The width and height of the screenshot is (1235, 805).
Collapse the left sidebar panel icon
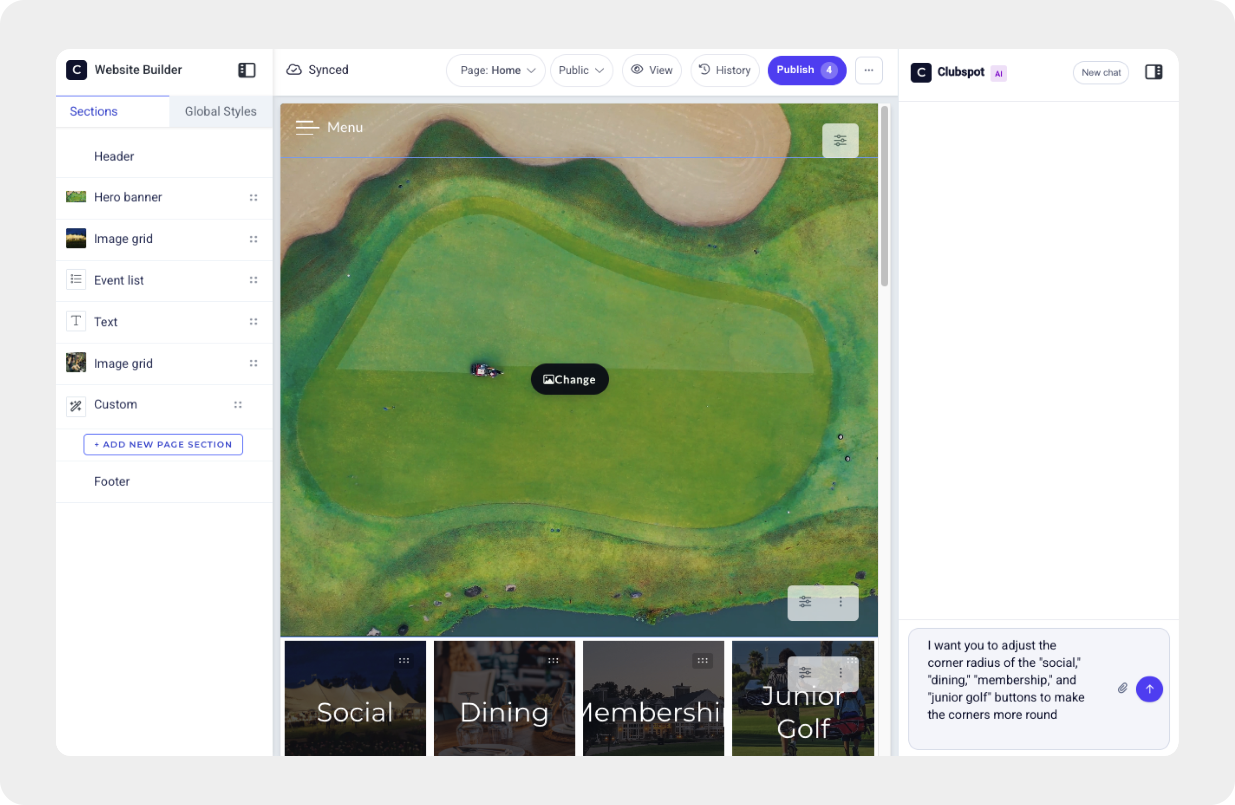[x=247, y=70]
